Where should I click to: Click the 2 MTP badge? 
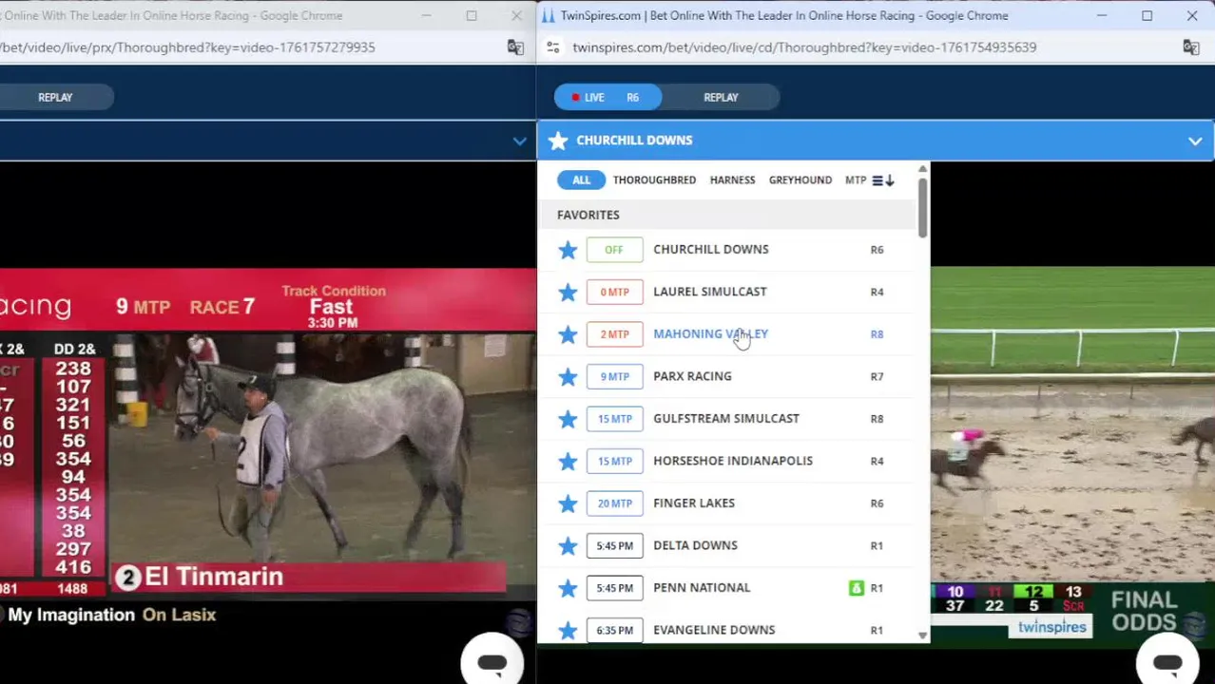coord(614,334)
